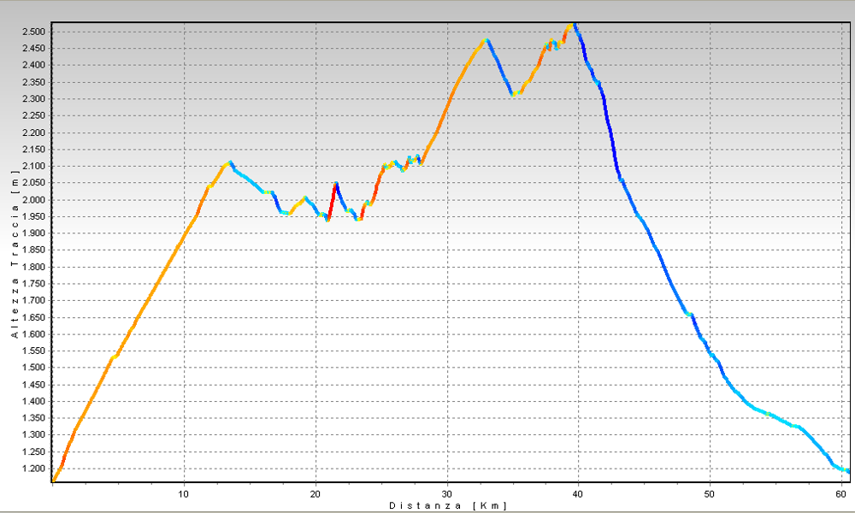Click the valley dip near 35 km
Screen dimensions: 855x513
(514, 94)
